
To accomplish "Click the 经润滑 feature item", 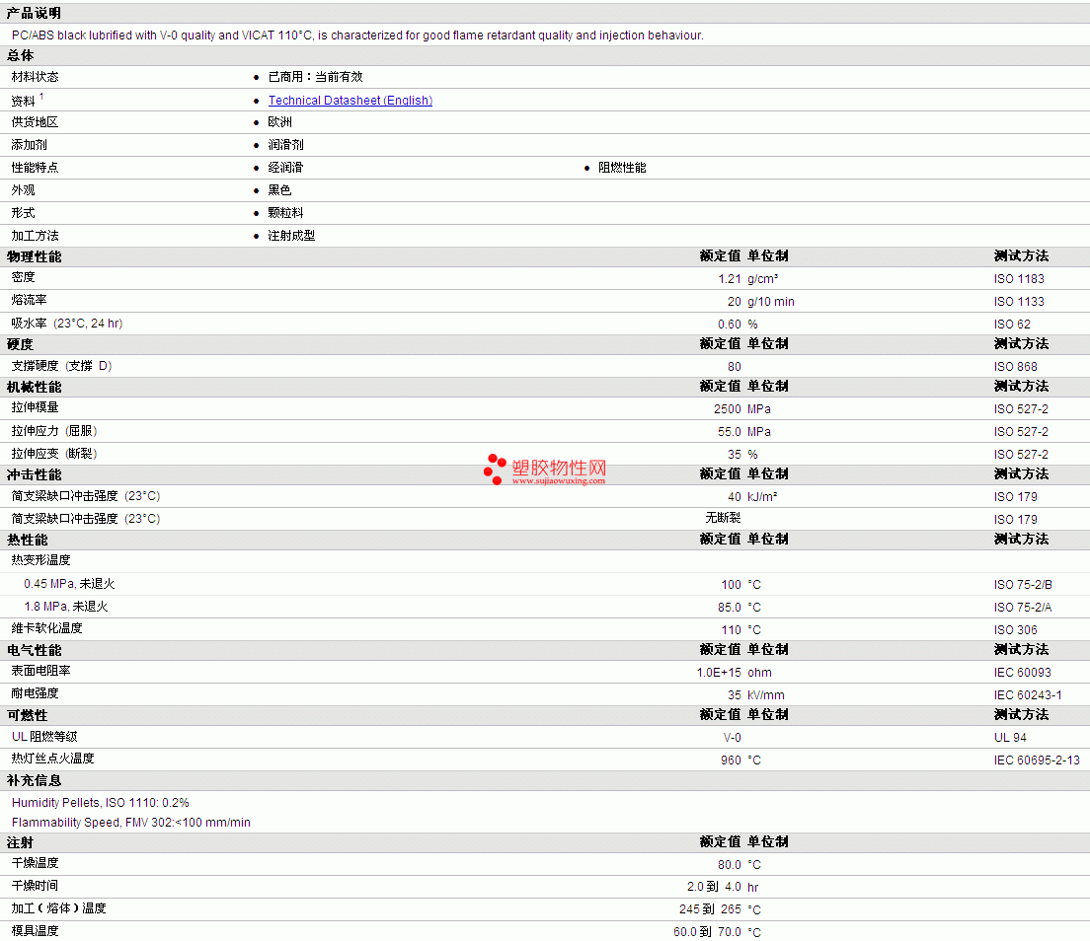I will pos(285,168).
